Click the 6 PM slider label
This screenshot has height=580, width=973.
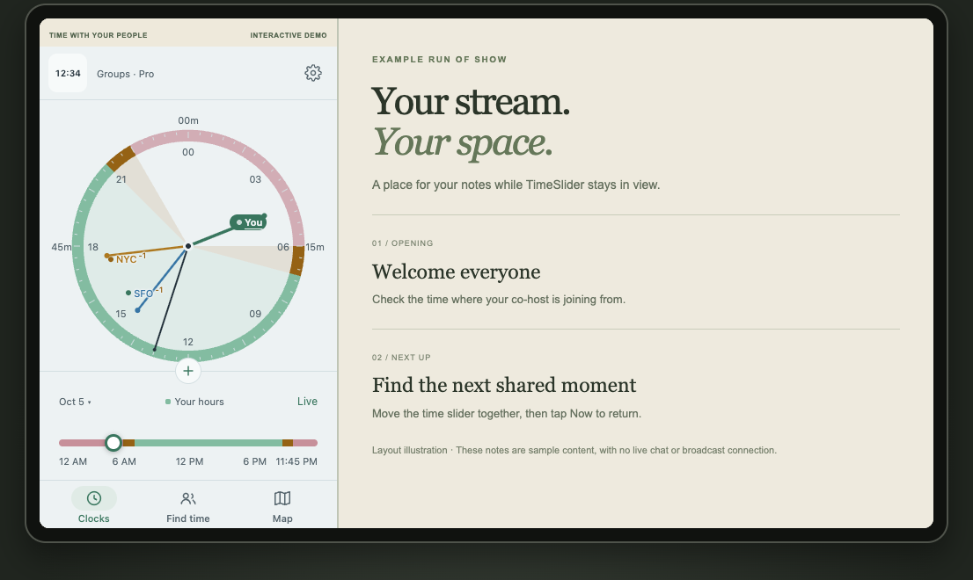point(254,461)
